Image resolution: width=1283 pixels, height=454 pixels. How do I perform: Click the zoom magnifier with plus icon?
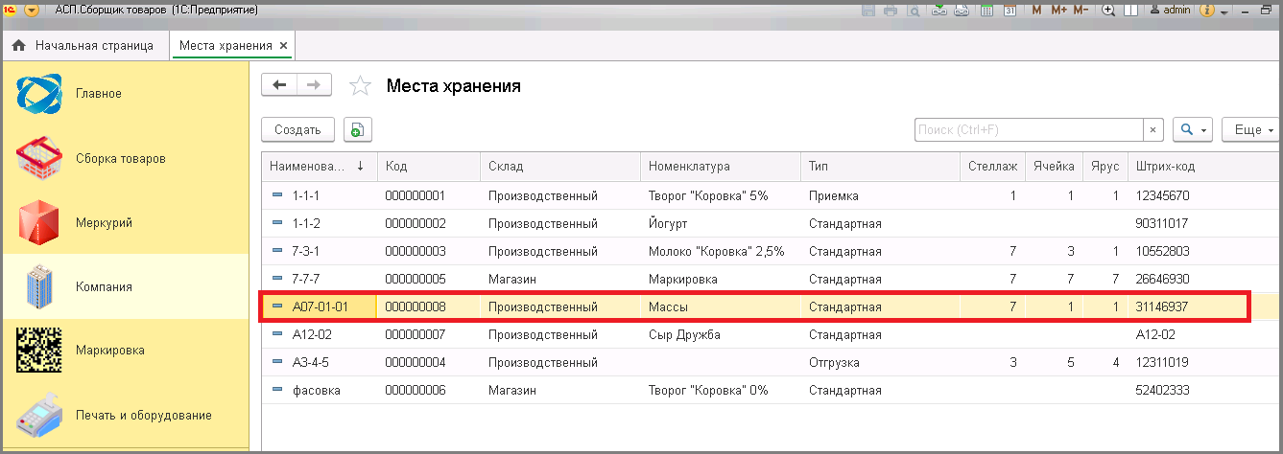1108,11
